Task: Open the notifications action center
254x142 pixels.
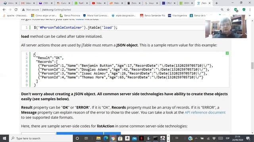Action: [248, 138]
